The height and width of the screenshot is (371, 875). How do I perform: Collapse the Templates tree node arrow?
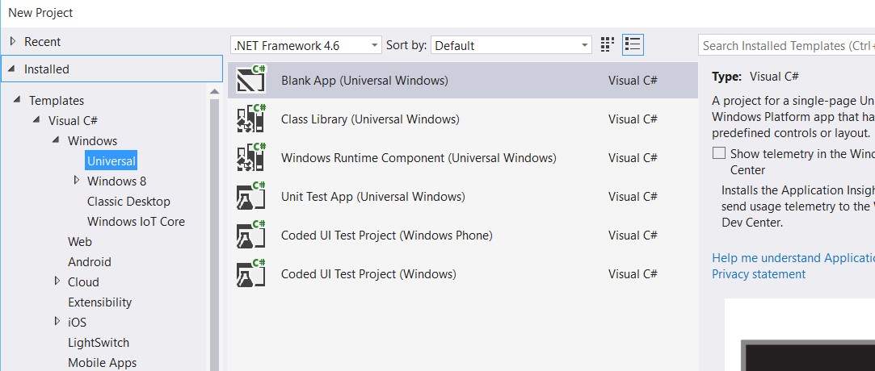point(17,100)
